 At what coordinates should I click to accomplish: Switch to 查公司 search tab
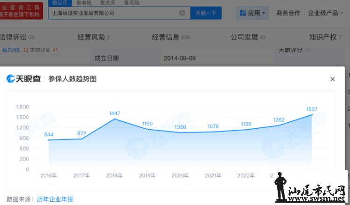point(60,3)
